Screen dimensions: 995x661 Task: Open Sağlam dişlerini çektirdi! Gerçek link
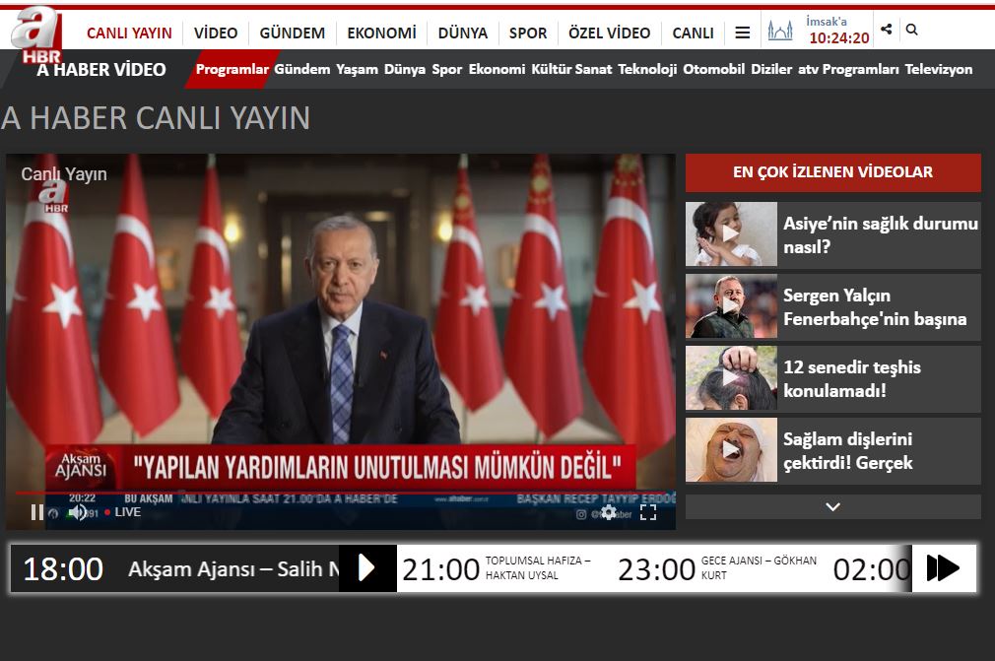tap(848, 451)
